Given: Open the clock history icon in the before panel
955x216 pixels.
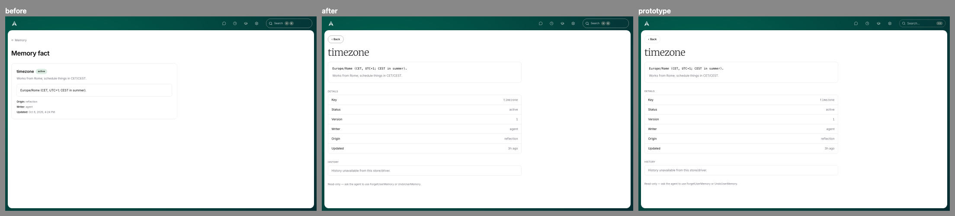Looking at the screenshot, I should [x=235, y=23].
